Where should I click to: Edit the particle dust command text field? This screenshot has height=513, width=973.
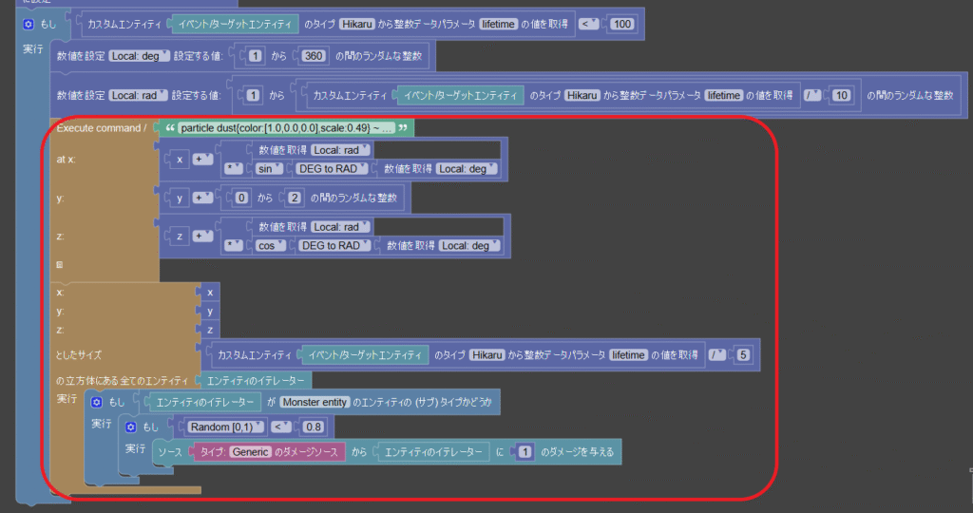click(x=286, y=128)
